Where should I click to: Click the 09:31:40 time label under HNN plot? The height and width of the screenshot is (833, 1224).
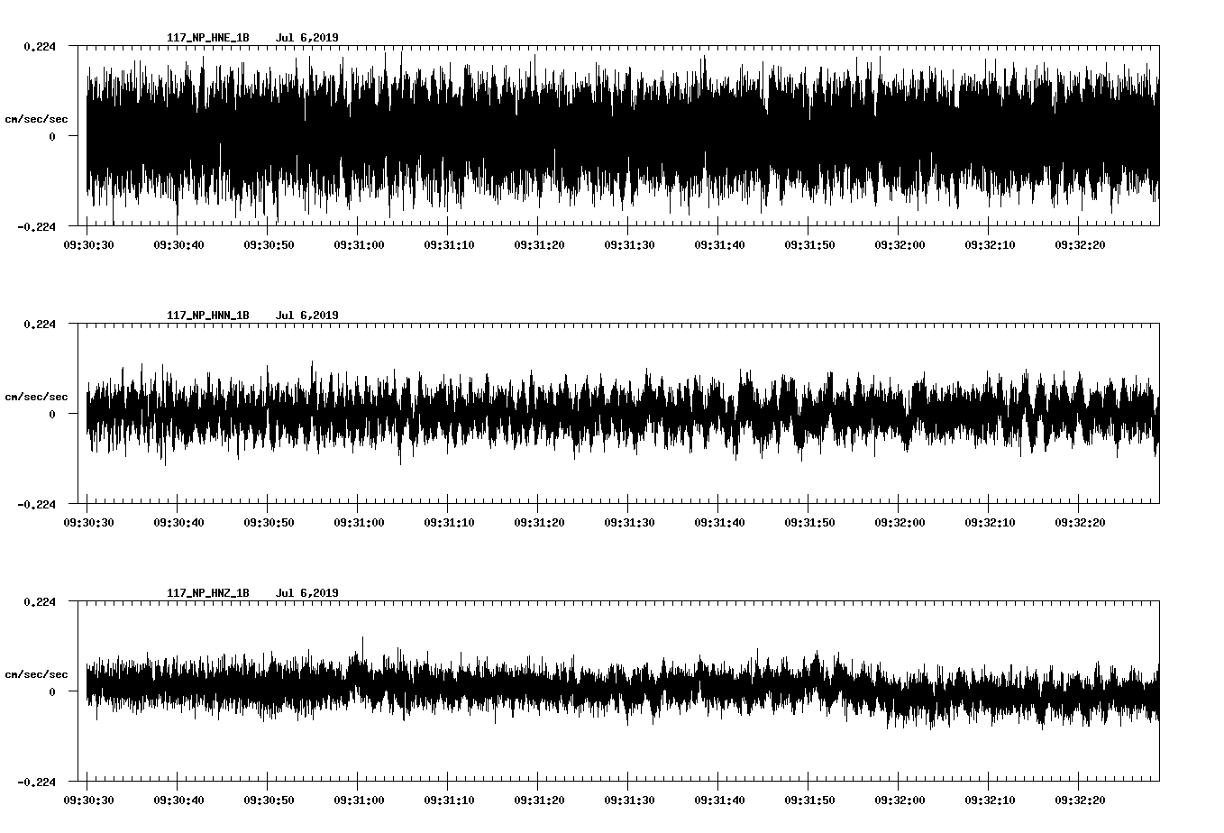pos(719,522)
